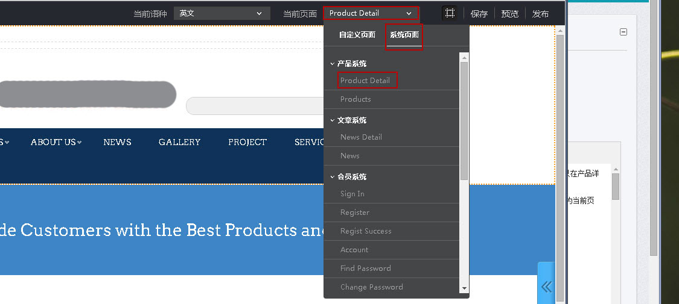Screen dimensions: 679x304
Task: Click the 预览 preview button
Action: [509, 14]
